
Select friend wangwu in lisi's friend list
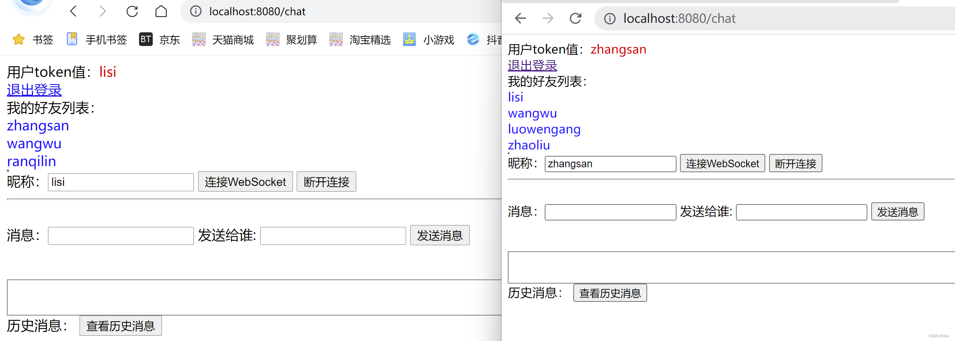[34, 144]
